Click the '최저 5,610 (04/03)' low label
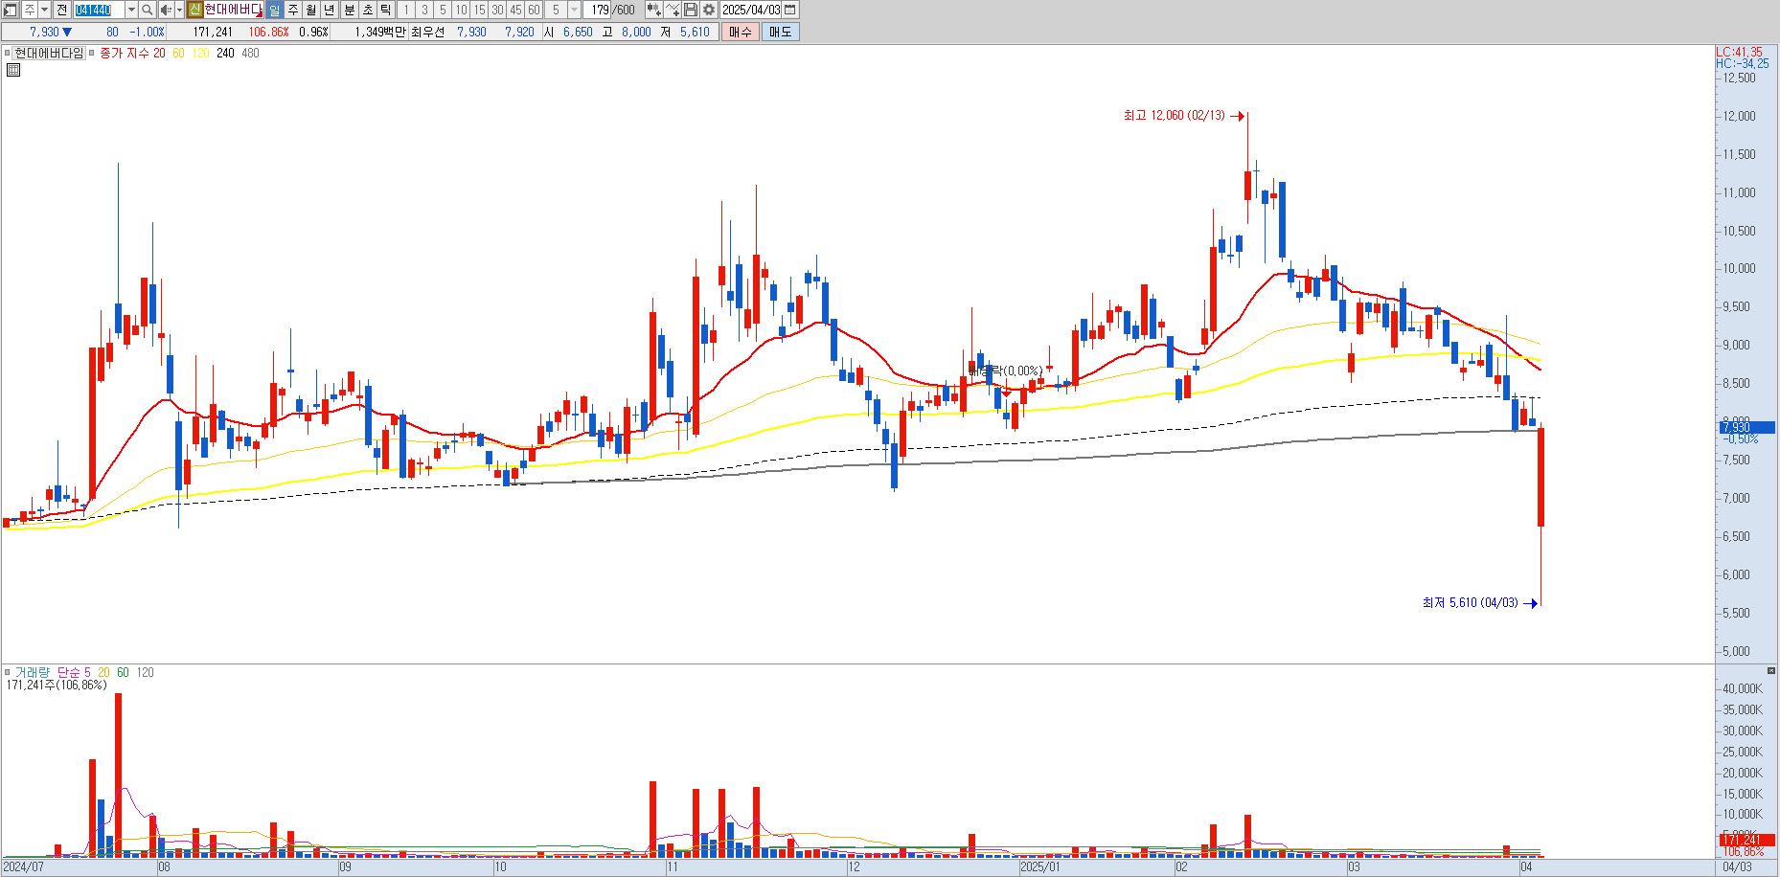This screenshot has height=877, width=1780. [x=1470, y=603]
